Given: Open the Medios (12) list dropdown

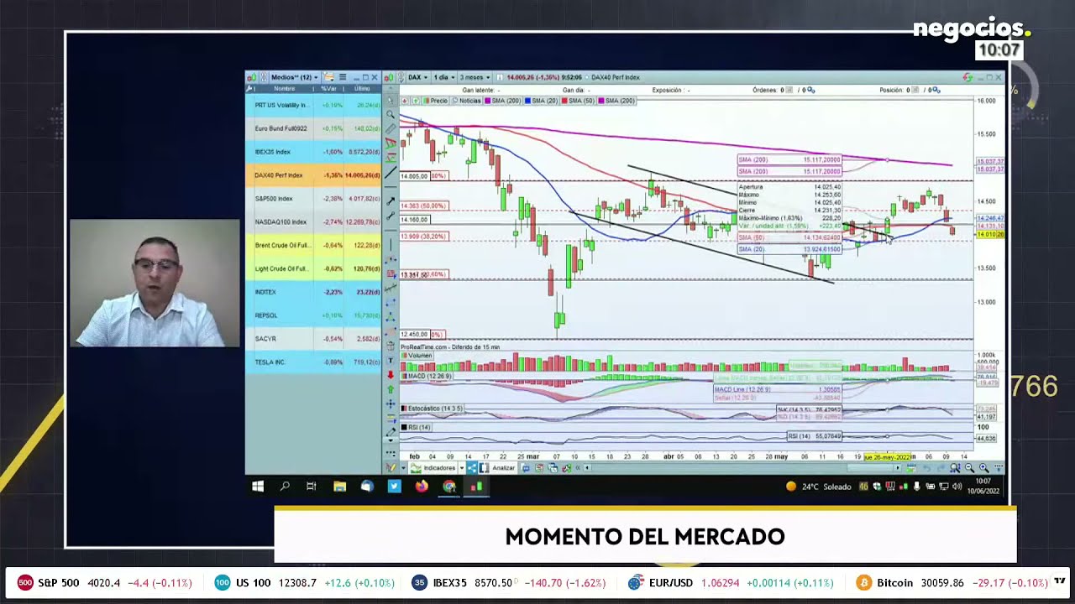Looking at the screenshot, I should [294, 77].
